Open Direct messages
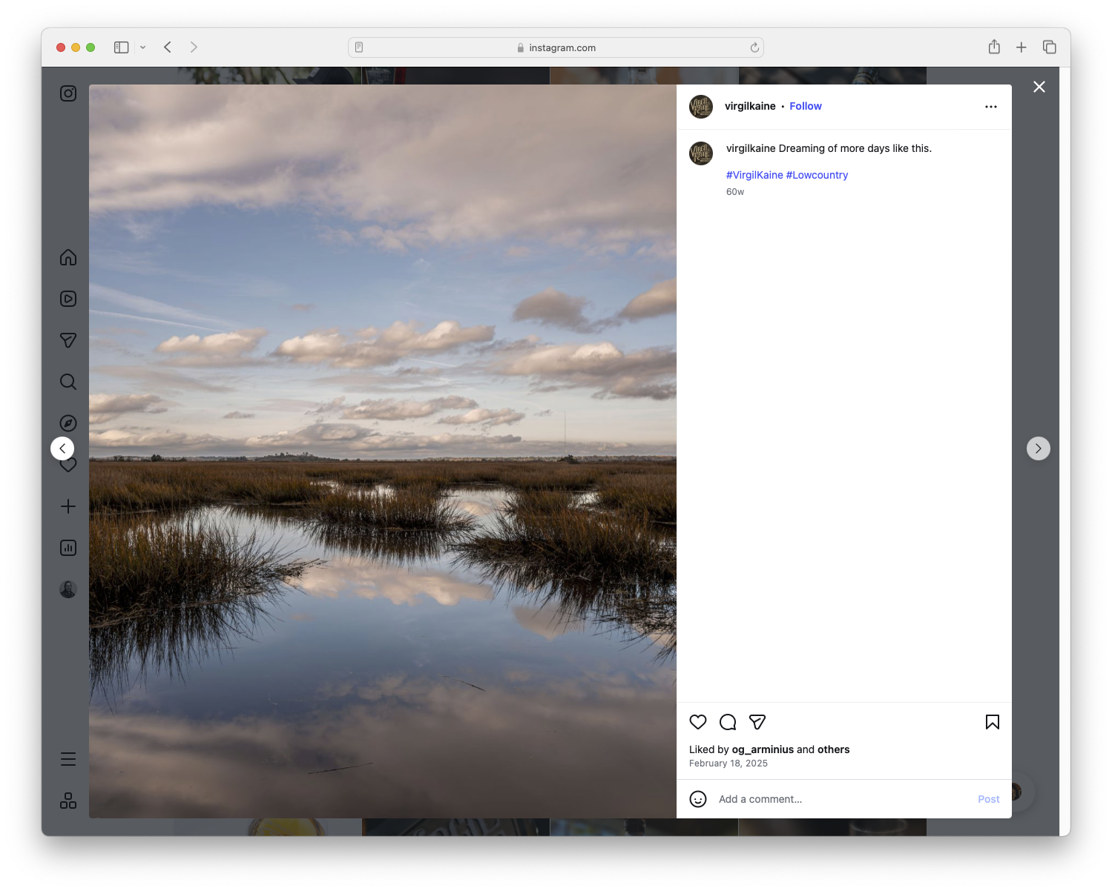 [68, 340]
